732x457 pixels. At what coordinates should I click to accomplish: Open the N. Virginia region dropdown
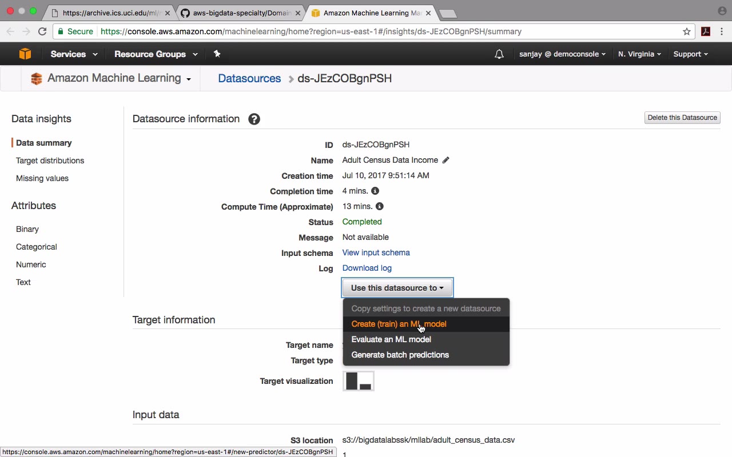639,54
